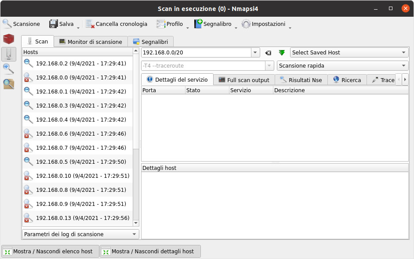The image size is (414, 259).
Task: Open the Scansione rapida profile dropdown
Action: click(342, 66)
